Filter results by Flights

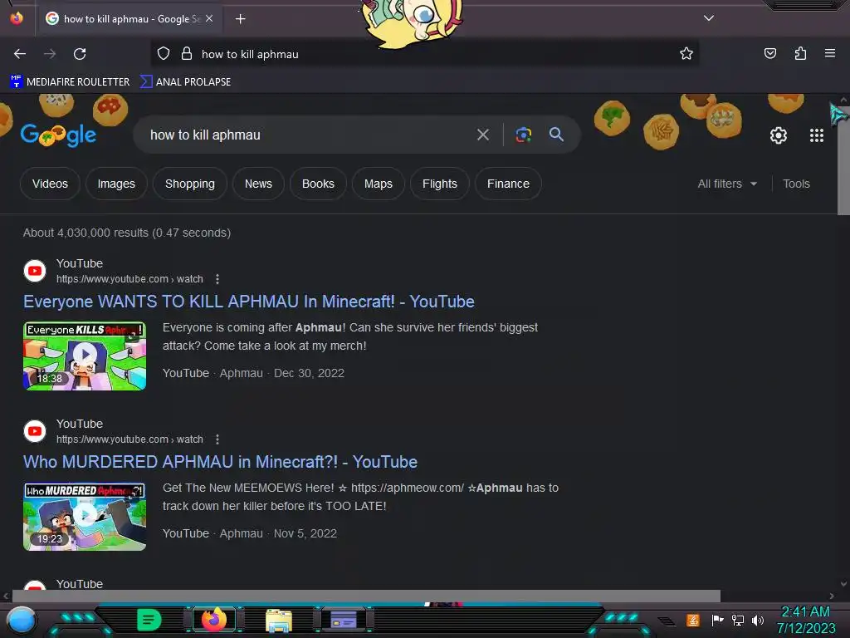[x=440, y=184]
